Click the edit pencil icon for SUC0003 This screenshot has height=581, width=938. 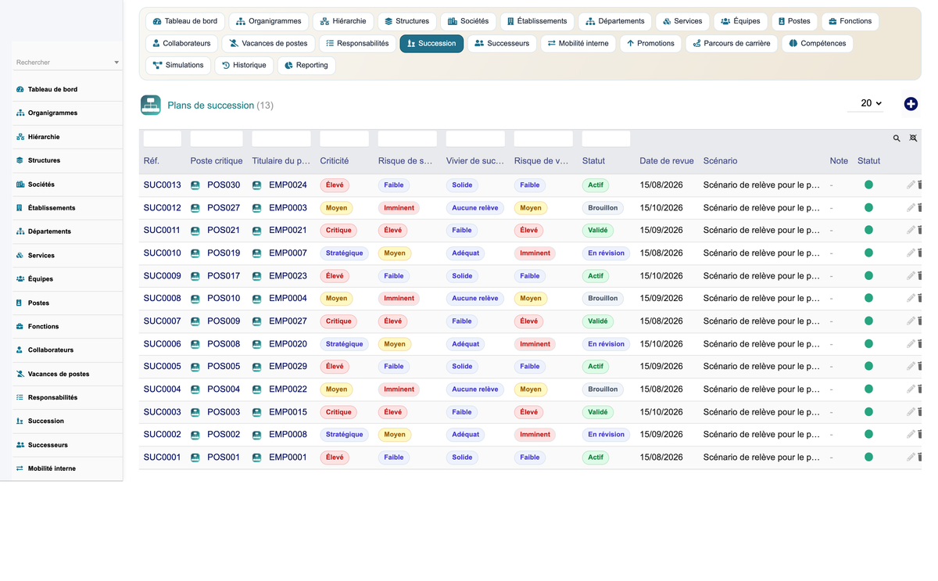[911, 412]
